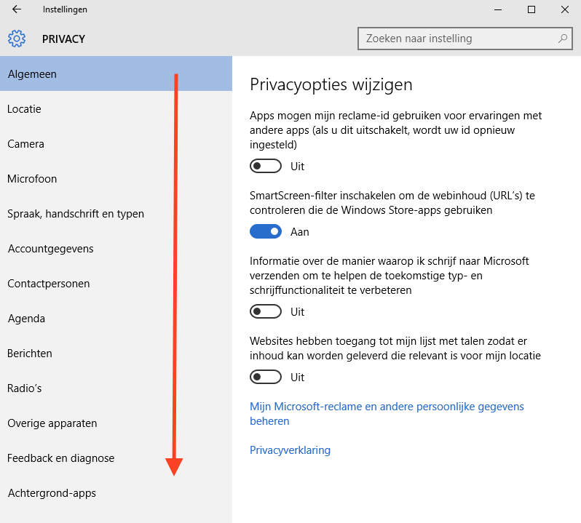Screen dimensions: 581x523
Task: Open Spraak, handschrift en typen
Action: tap(76, 214)
